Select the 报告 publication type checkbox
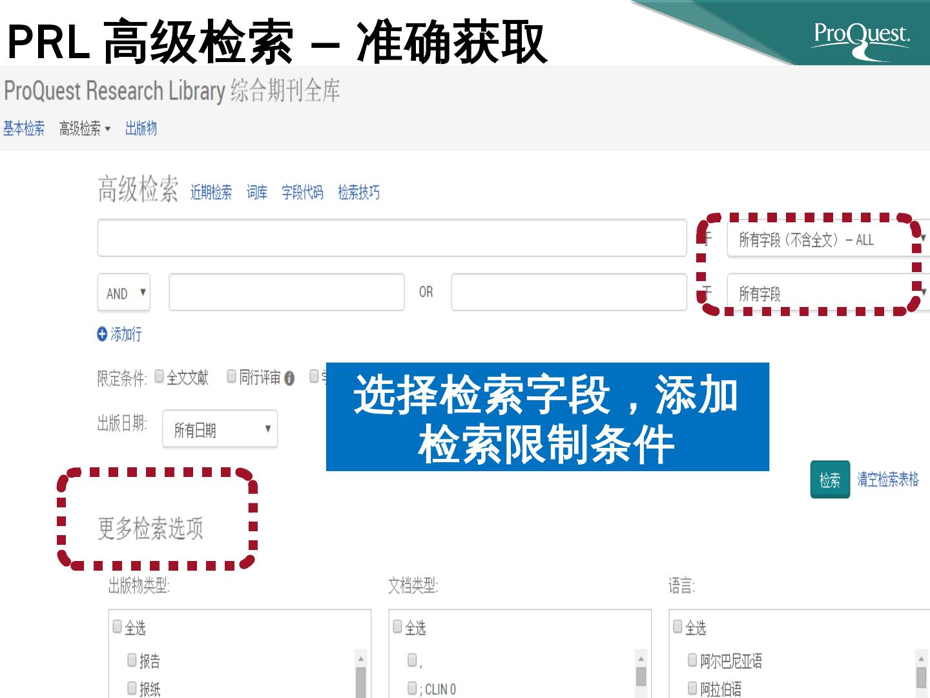Viewport: 930px width, 698px height. tap(132, 659)
